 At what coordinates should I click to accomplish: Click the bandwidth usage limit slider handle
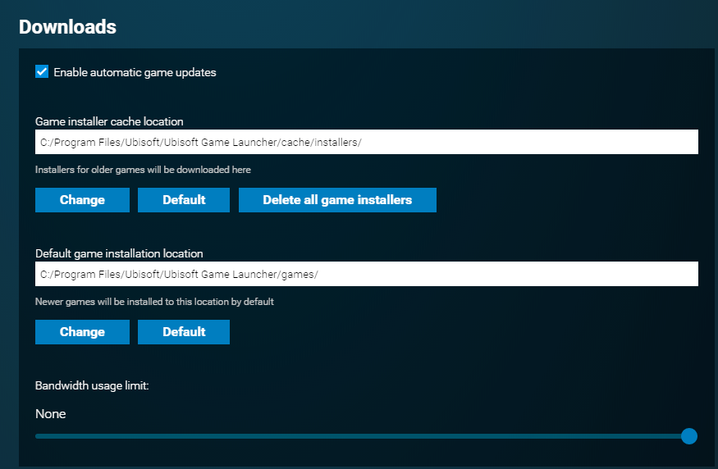688,436
